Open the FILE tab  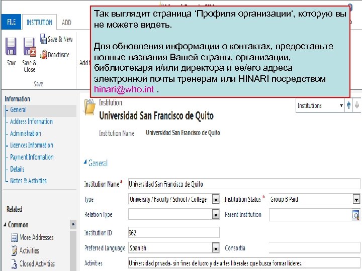11,22
